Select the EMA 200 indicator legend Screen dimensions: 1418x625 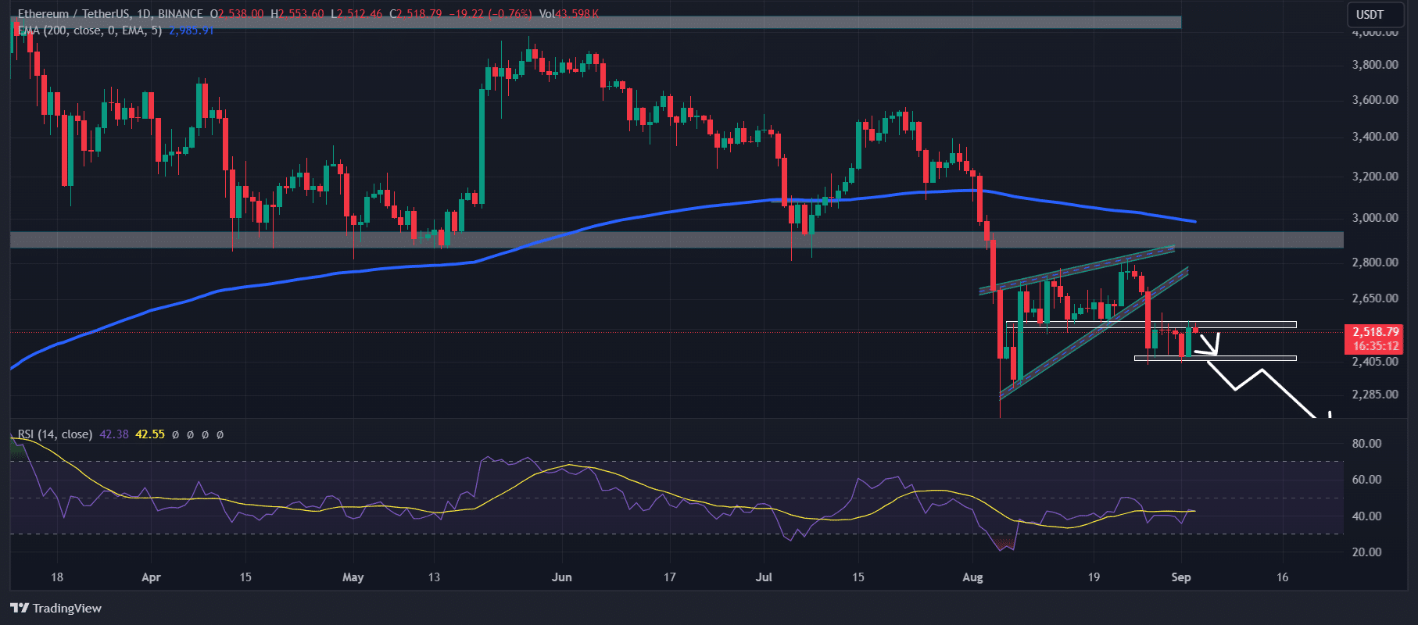pyautogui.click(x=90, y=30)
